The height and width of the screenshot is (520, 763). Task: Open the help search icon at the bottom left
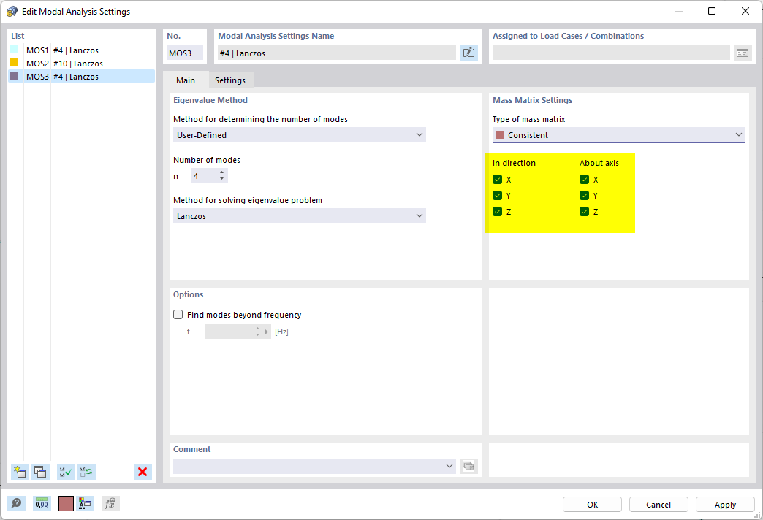(x=16, y=503)
